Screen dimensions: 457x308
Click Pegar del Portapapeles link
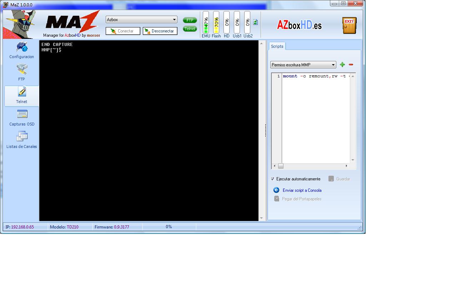[x=301, y=199]
